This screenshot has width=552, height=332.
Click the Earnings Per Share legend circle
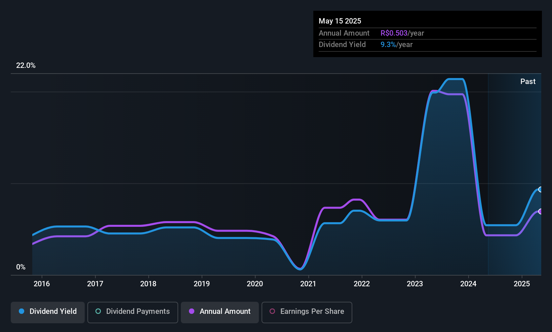(x=272, y=311)
